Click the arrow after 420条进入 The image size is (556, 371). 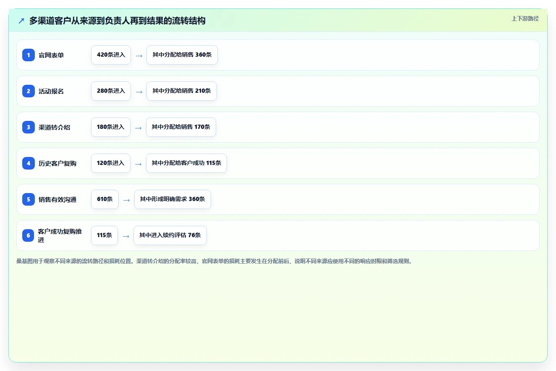139,55
